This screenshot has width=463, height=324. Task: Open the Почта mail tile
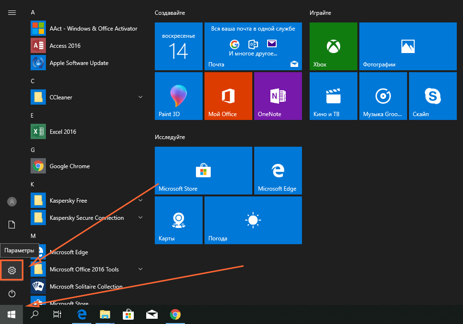coord(253,46)
